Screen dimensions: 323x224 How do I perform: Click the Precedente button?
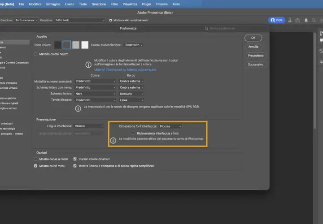(x=256, y=56)
